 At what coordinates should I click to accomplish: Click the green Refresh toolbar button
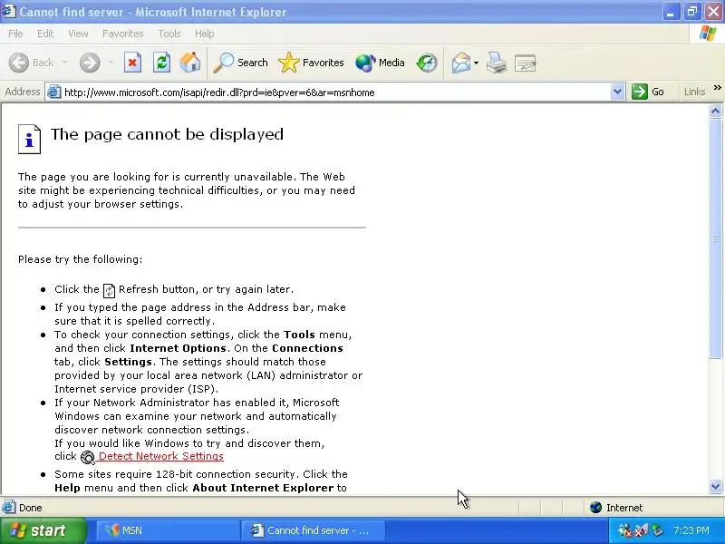(x=162, y=63)
